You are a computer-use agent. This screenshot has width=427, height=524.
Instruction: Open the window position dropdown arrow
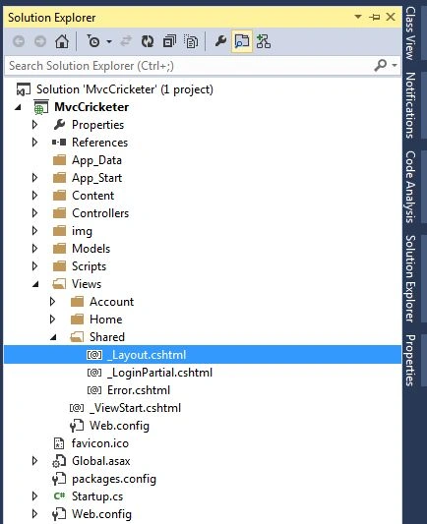click(358, 17)
